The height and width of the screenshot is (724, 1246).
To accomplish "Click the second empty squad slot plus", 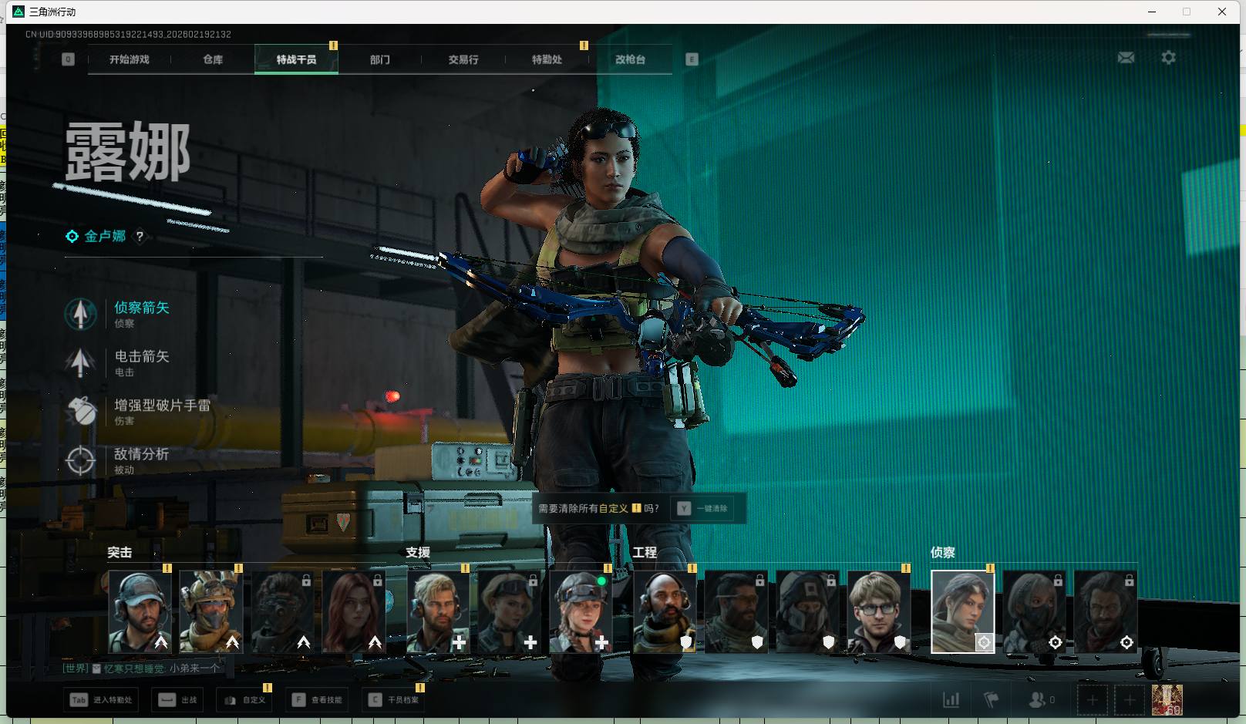I will [1130, 700].
